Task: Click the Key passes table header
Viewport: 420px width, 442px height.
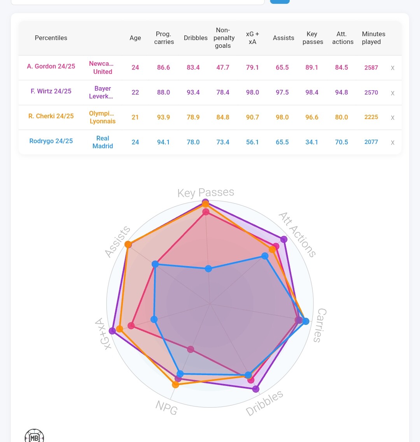Action: click(312, 38)
